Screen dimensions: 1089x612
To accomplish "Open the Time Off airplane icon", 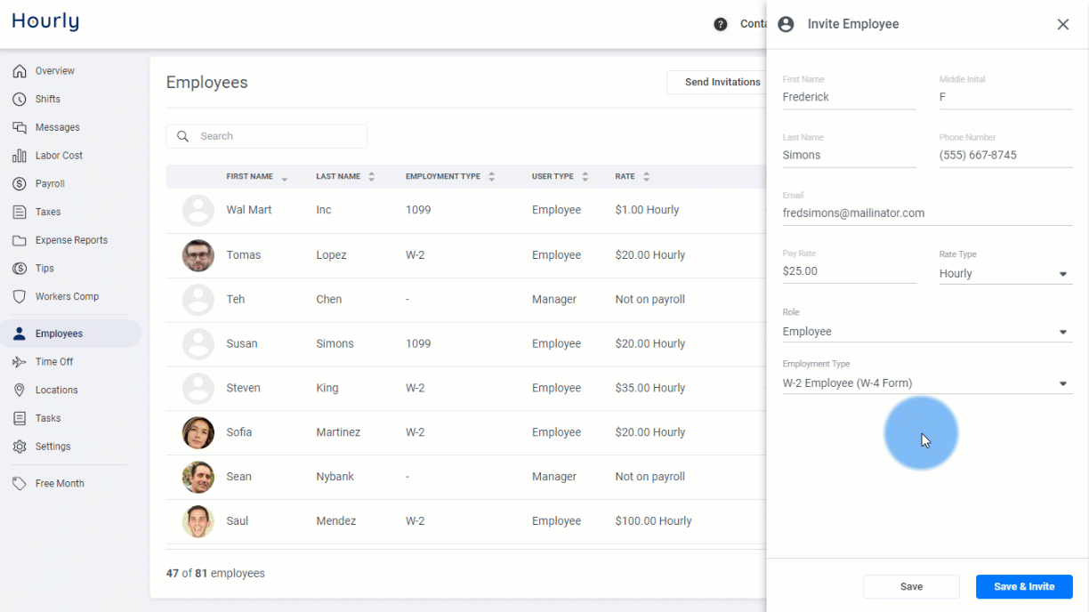I will 20,362.
